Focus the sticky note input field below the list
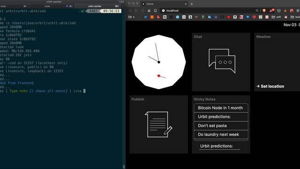300x169 pixels. coord(220,146)
